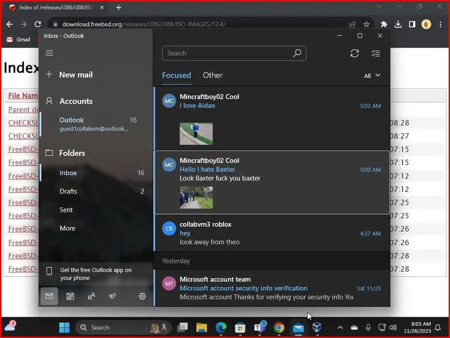
Task: Open the taskbar clock showing 8:03 AM
Action: pyautogui.click(x=417, y=327)
